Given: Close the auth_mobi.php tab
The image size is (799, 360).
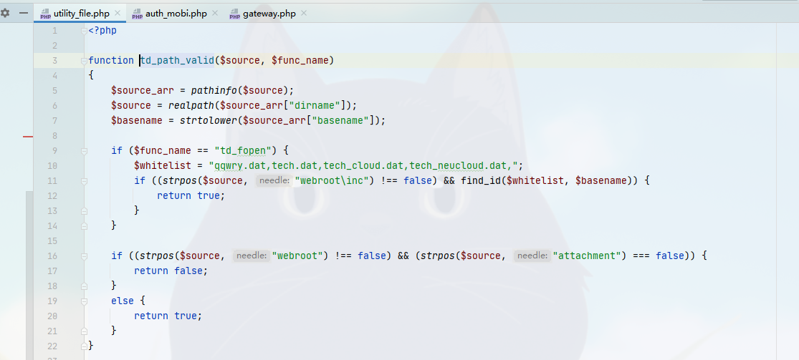Looking at the screenshot, I should 215,14.
